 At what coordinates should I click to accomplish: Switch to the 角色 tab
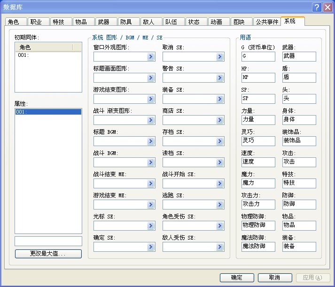[16, 22]
